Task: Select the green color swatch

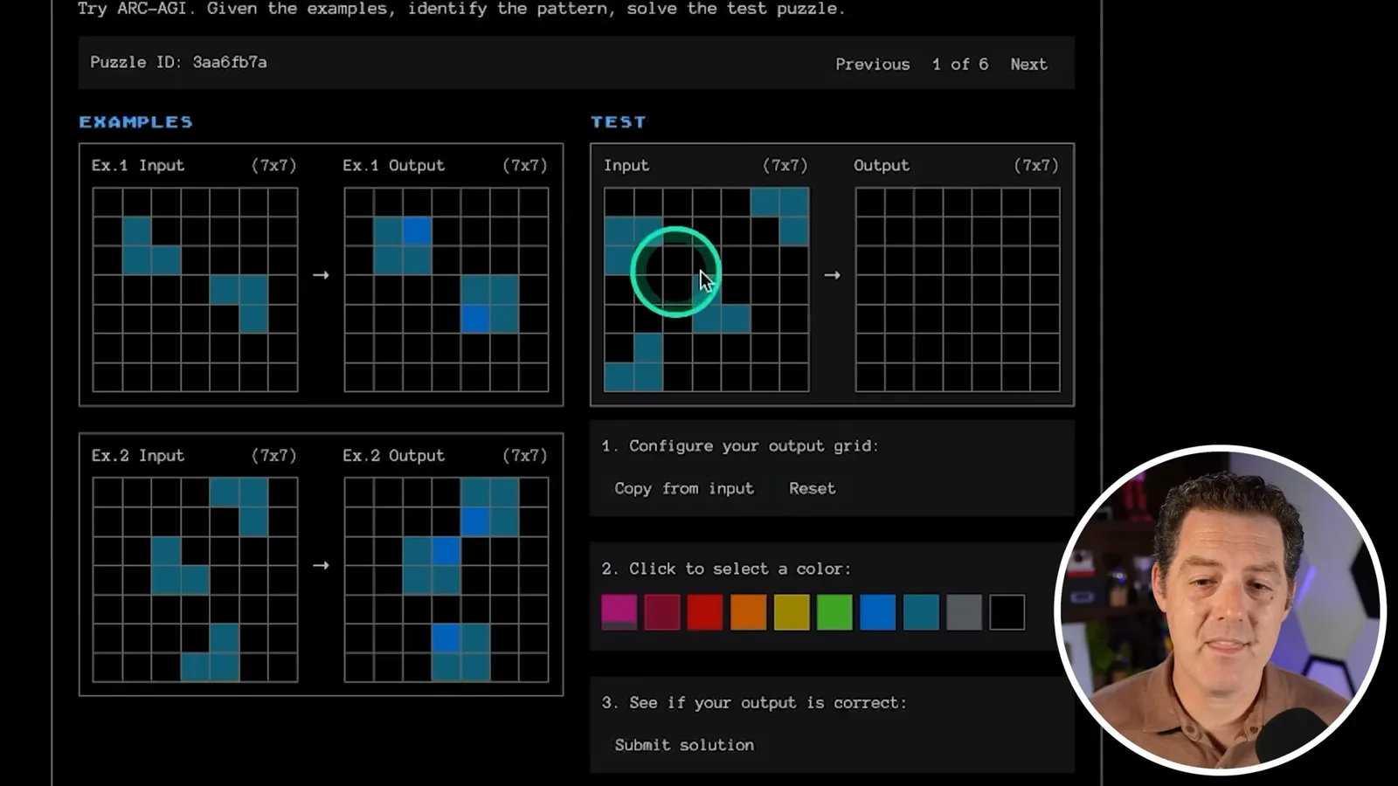Action: pos(834,611)
